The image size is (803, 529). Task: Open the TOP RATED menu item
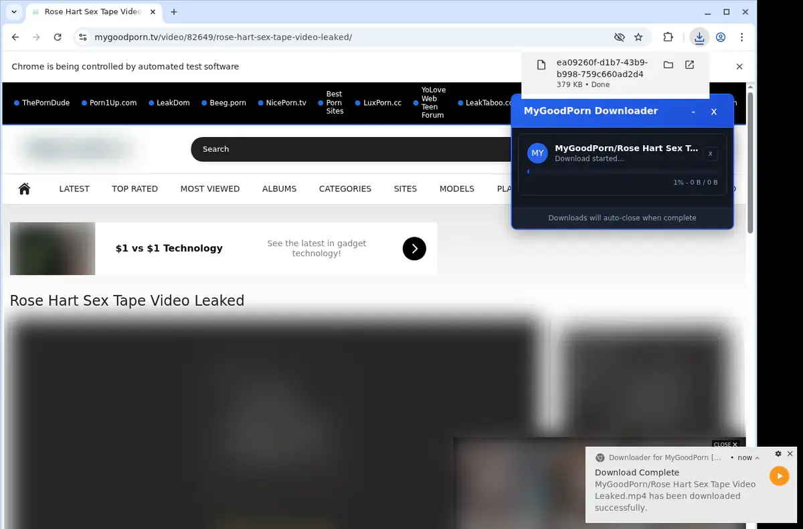click(135, 189)
